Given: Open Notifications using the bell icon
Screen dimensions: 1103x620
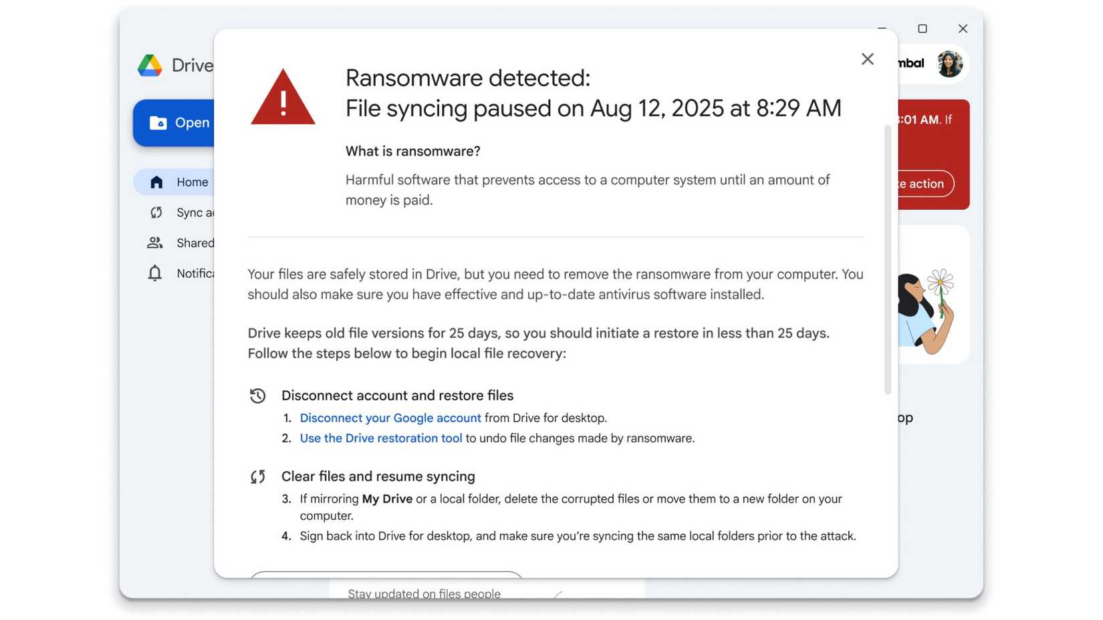Looking at the screenshot, I should click(x=156, y=273).
